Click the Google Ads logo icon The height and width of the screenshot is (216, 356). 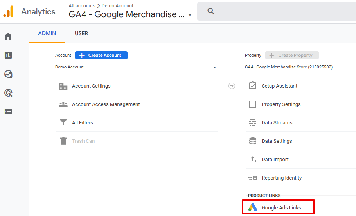click(x=253, y=207)
